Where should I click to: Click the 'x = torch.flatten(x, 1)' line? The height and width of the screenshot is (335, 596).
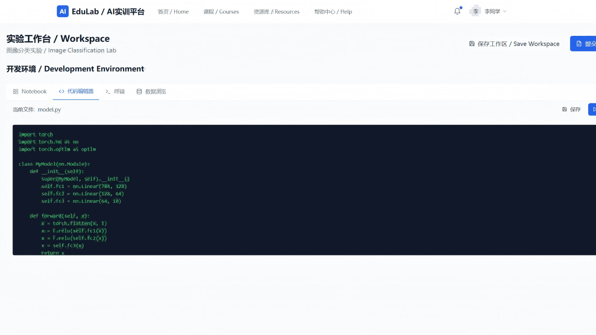(x=74, y=223)
